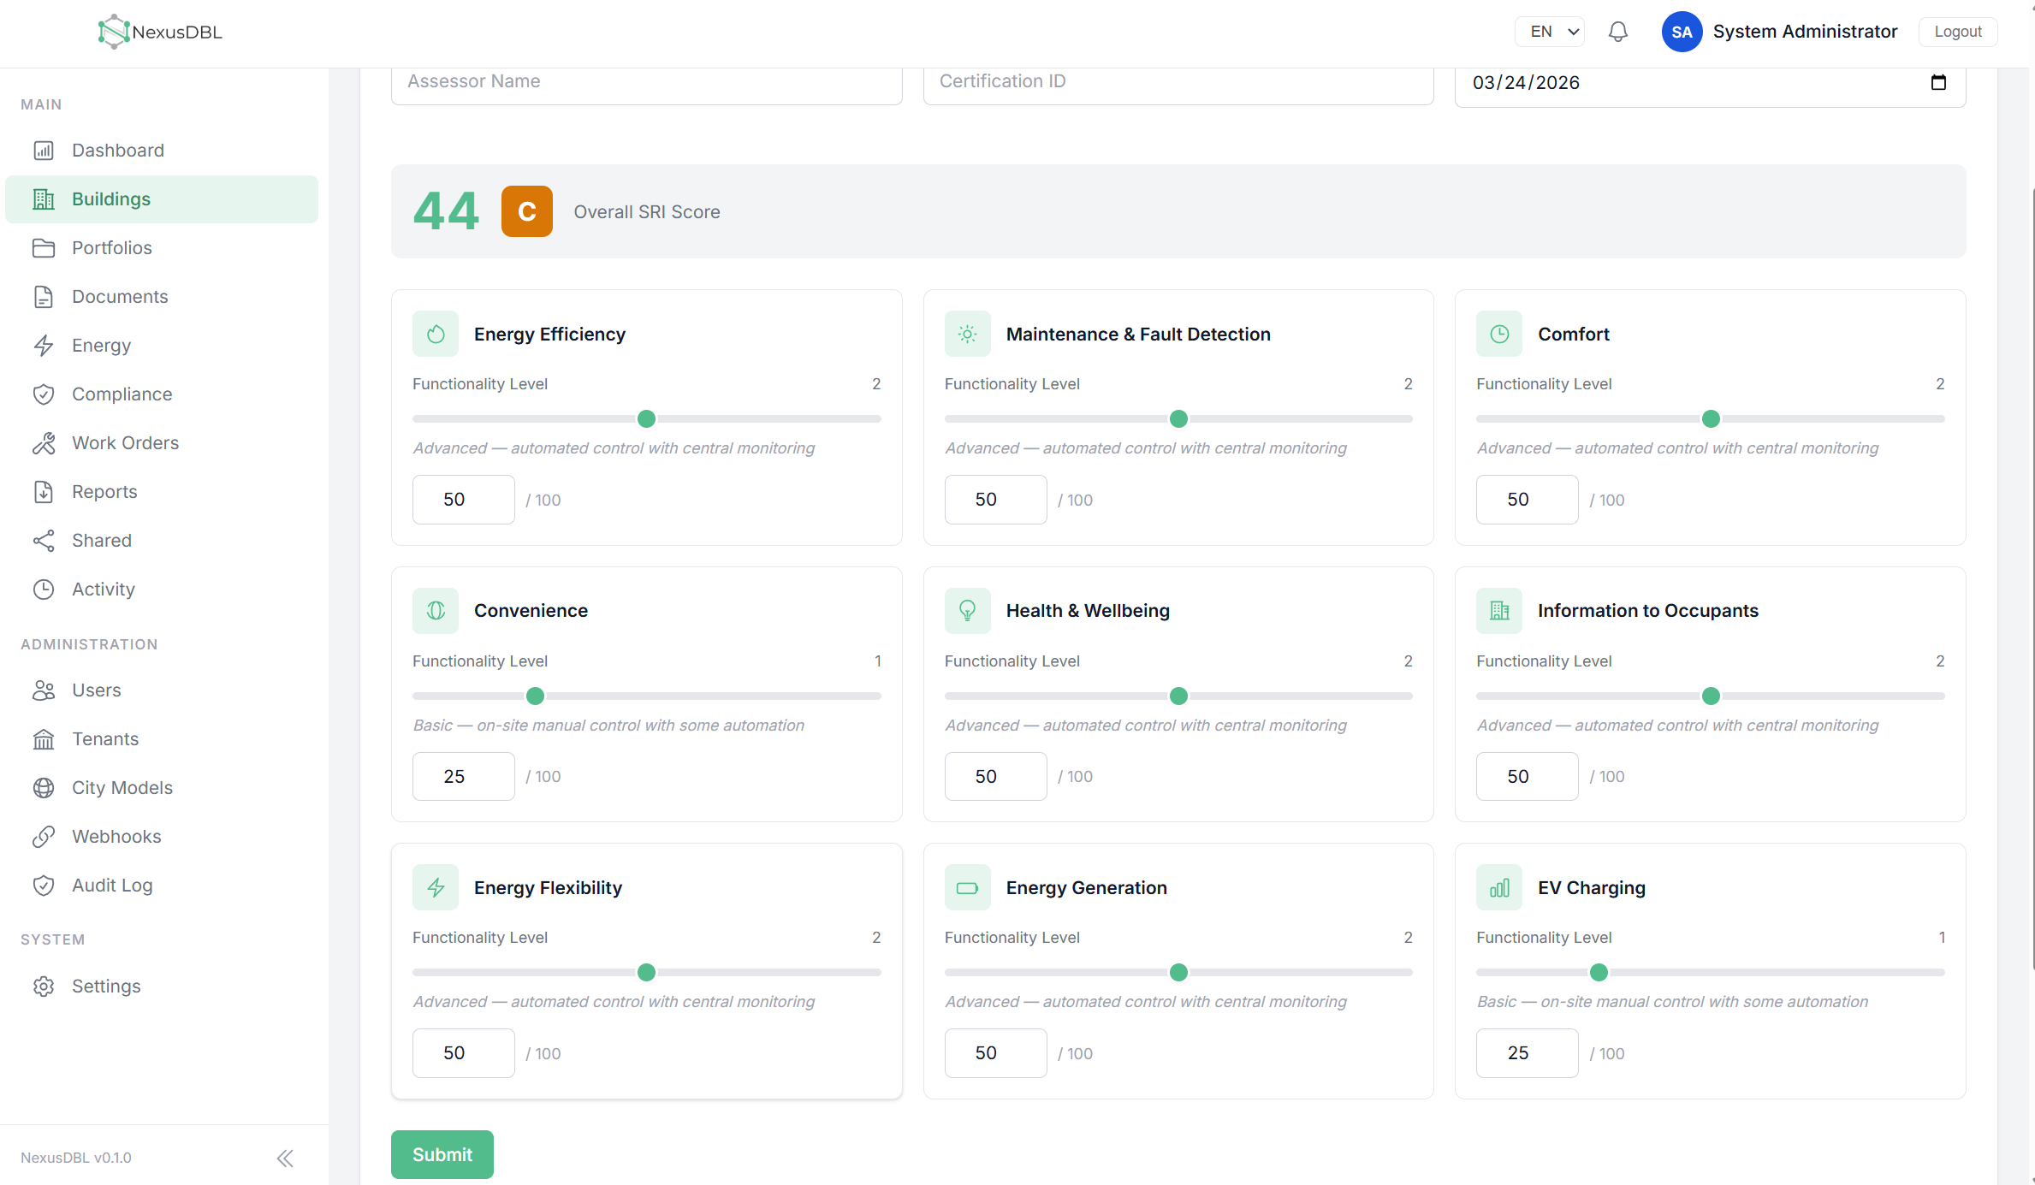This screenshot has width=2035, height=1185.
Task: Click the Comfort functionality level slider handle
Action: click(x=1711, y=418)
